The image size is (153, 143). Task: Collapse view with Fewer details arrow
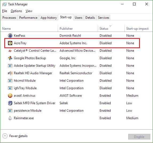[5, 136]
